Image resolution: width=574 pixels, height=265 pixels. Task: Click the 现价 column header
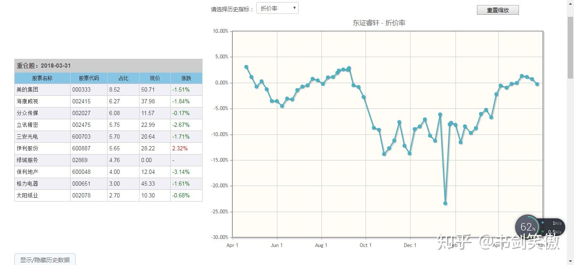[155, 78]
